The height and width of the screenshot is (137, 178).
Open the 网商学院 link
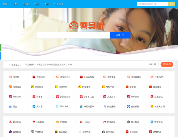pos(110,87)
